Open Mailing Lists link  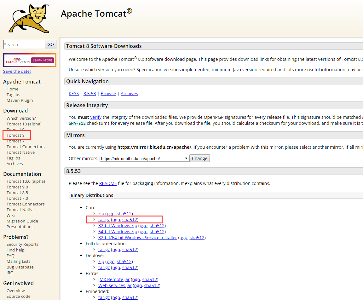(19, 261)
